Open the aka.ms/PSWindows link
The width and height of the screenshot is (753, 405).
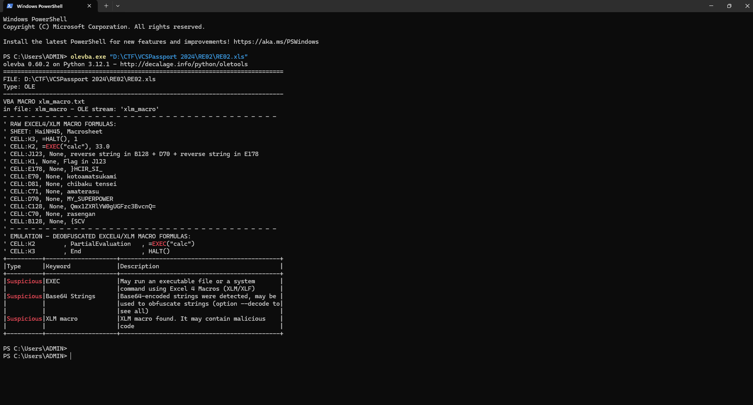(x=276, y=42)
